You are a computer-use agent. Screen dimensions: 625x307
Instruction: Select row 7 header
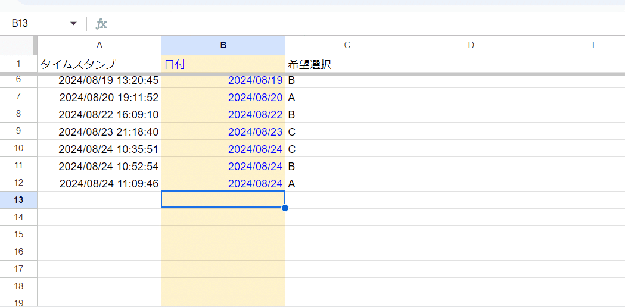[x=18, y=97]
